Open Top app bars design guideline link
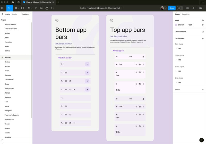This screenshot has height=144, width=206. point(118,36)
